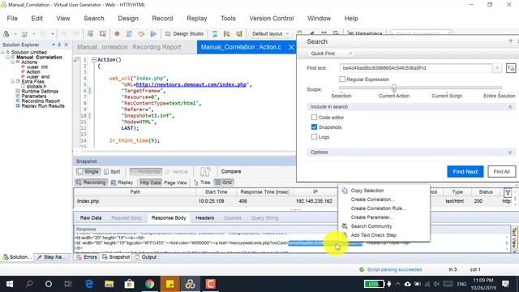519x292 pixels.
Task: Switch to Page View
Action: (175, 182)
